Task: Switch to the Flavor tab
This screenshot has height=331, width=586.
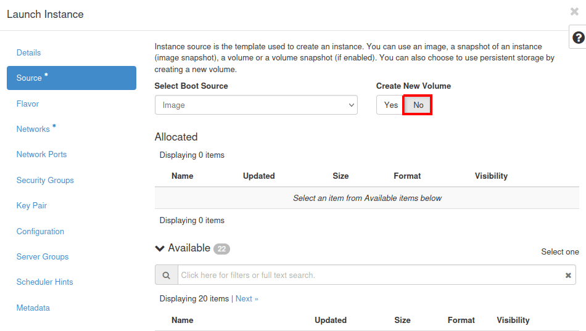Action: point(28,104)
